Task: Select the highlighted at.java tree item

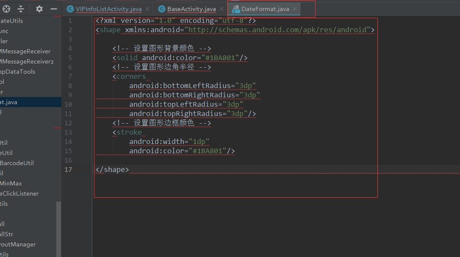Action: [30, 102]
